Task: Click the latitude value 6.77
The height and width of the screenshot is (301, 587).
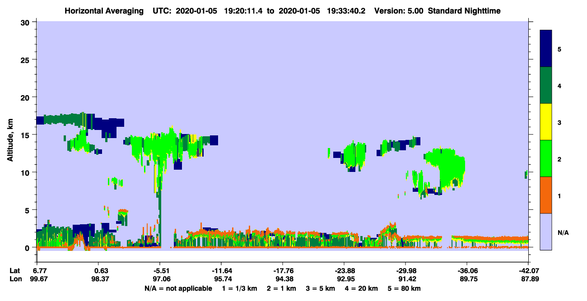Action: click(x=41, y=271)
